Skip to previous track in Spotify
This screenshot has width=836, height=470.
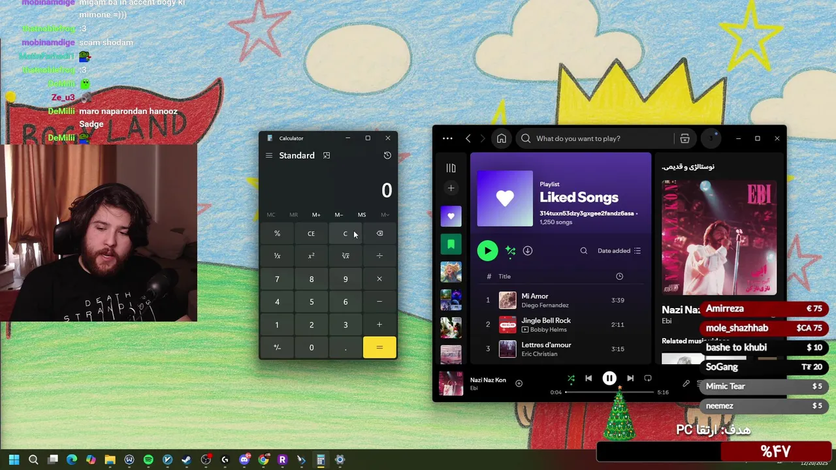point(588,378)
